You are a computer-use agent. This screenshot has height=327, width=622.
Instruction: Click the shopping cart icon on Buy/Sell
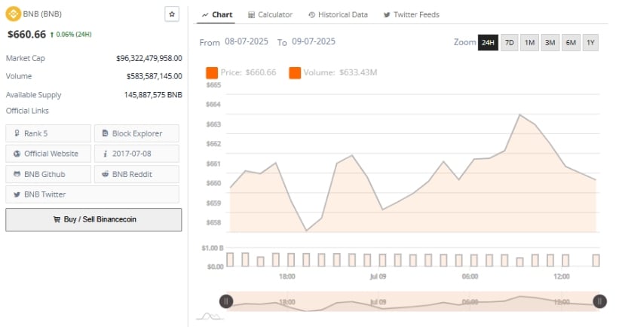[57, 219]
